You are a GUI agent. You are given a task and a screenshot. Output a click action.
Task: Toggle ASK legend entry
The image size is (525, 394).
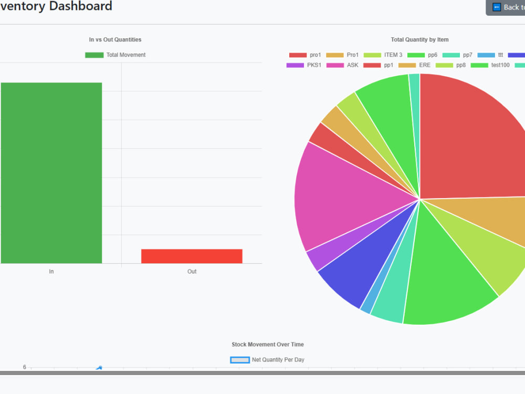click(x=342, y=65)
